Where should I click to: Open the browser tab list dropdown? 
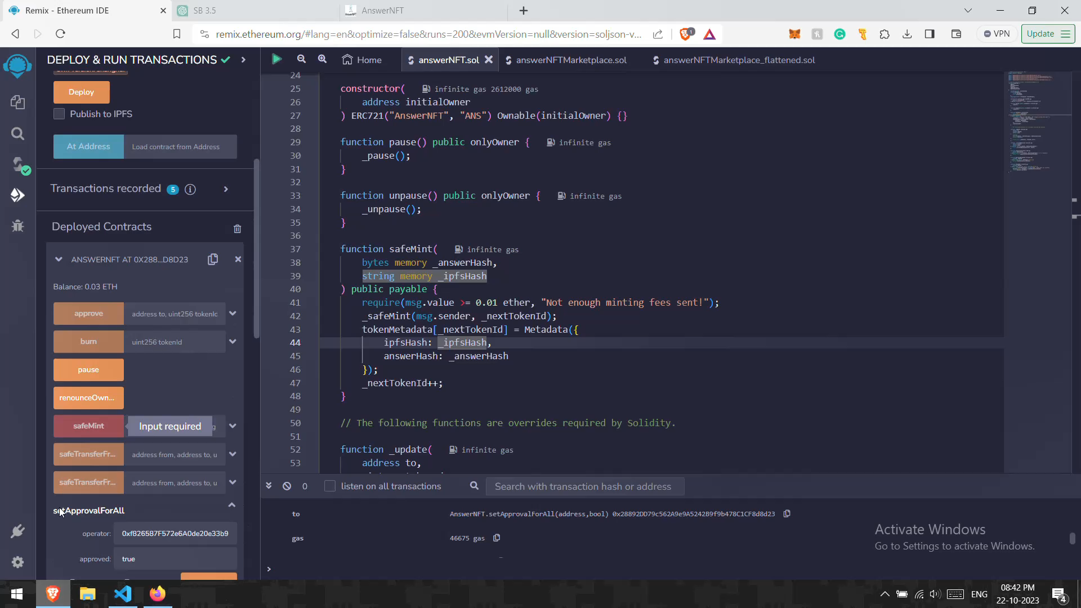click(968, 10)
